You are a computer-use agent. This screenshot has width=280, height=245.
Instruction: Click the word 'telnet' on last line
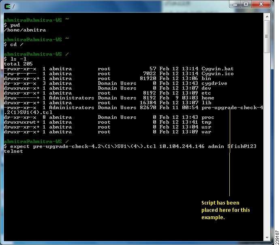point(13,151)
